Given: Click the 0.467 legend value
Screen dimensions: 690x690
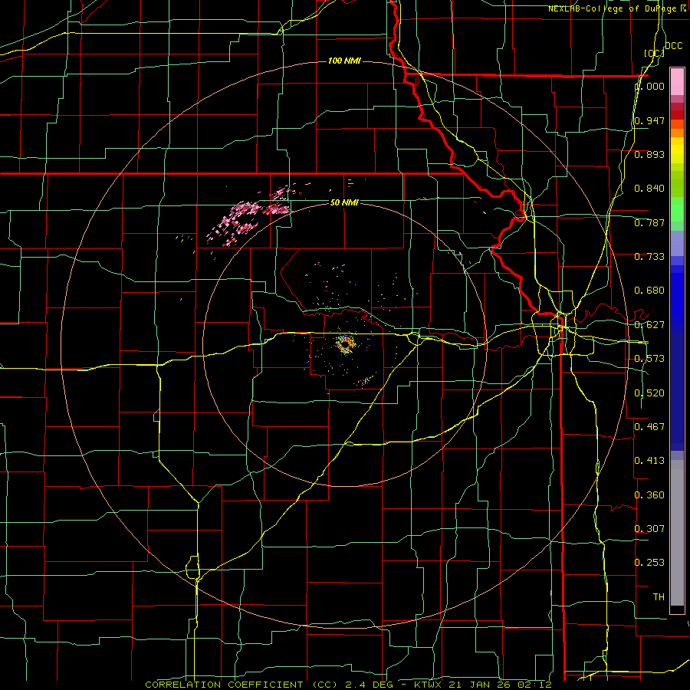Looking at the screenshot, I should point(649,426).
